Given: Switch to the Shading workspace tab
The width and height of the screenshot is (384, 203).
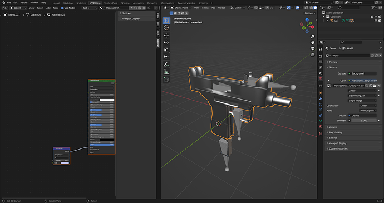Looking at the screenshot, I should [x=125, y=3].
